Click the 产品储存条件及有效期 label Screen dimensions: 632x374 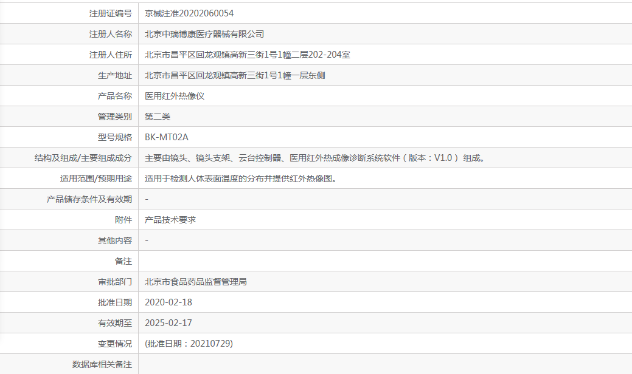[x=89, y=199]
